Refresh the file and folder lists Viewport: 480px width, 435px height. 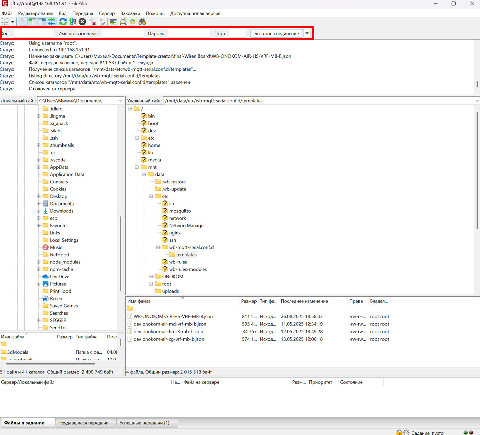click(63, 22)
